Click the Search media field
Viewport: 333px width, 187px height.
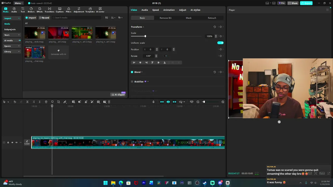[x=76, y=18]
